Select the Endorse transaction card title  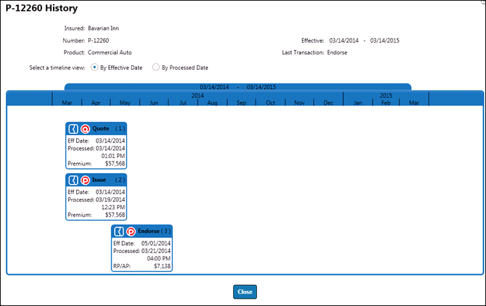coord(148,231)
